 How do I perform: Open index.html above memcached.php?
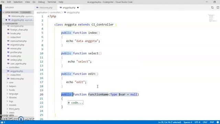point(15,37)
